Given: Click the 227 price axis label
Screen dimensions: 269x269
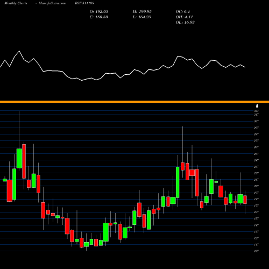Looking at the screenshot, I should coord(256,173).
